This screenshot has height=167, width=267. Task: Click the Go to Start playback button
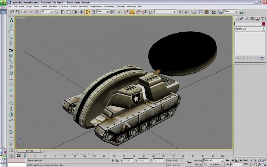click(x=228, y=160)
